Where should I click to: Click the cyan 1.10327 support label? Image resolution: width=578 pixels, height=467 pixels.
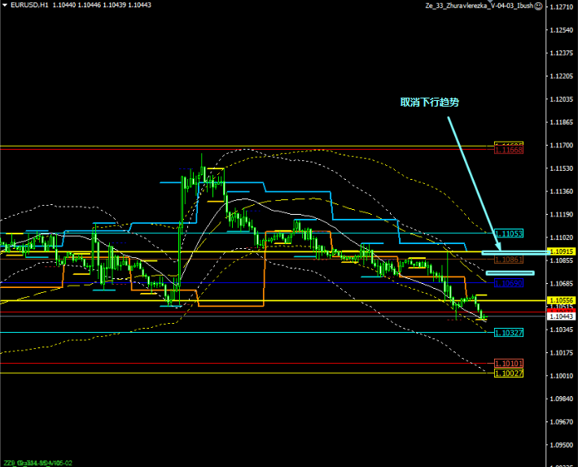coord(509,333)
